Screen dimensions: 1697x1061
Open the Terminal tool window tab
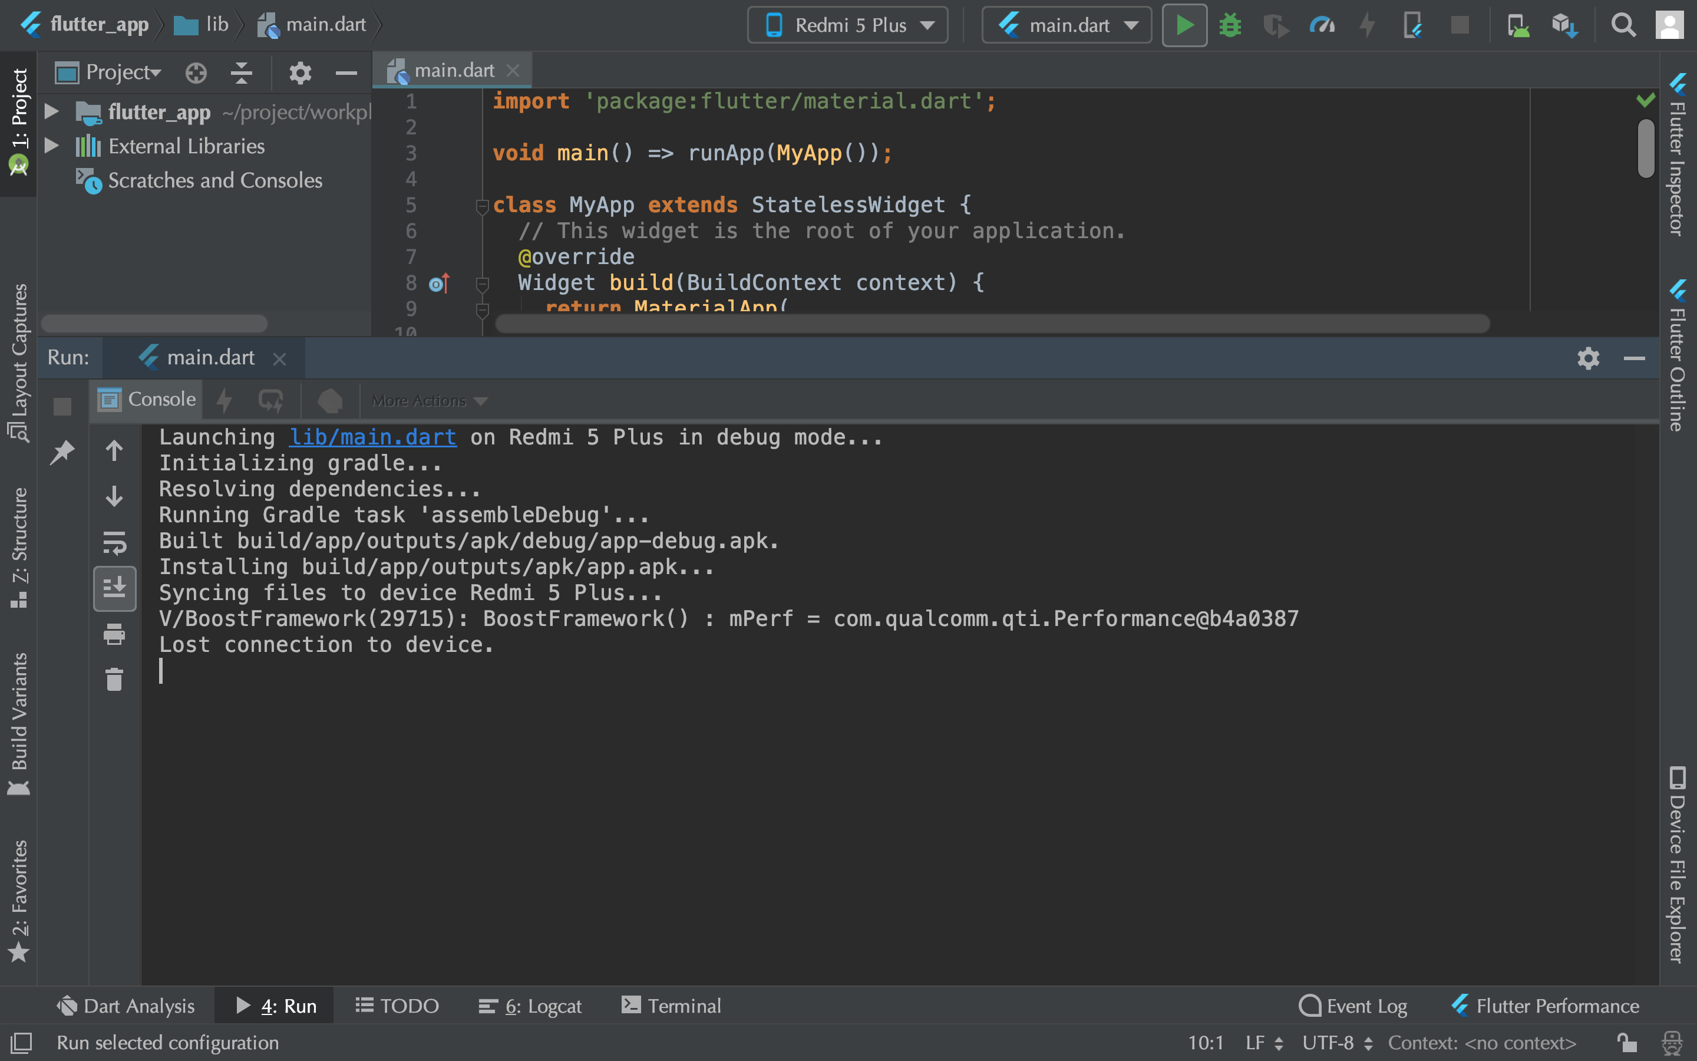671,1006
